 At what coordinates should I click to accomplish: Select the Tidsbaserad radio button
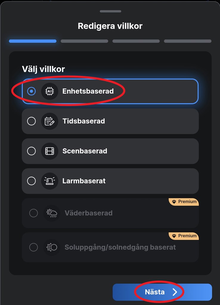click(31, 121)
